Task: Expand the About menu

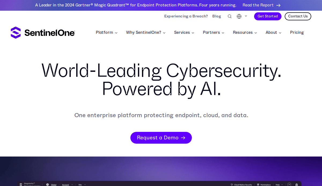Action: (273, 32)
